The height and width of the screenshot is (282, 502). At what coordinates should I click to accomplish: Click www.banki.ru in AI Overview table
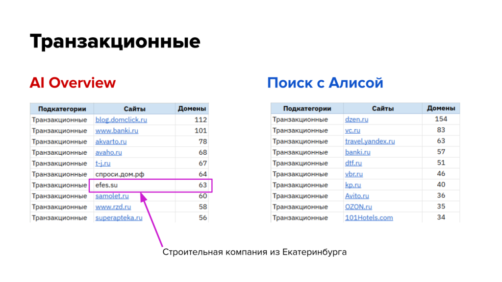(116, 131)
